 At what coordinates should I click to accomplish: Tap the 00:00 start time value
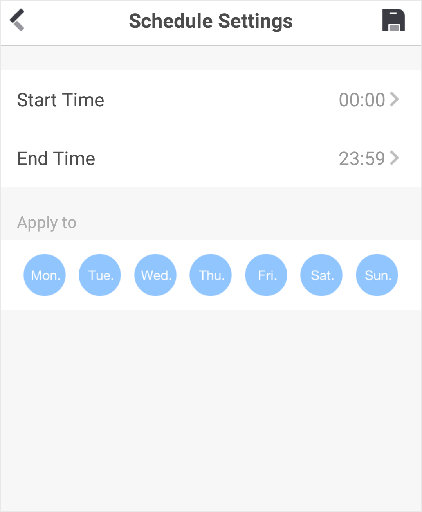pos(362,100)
